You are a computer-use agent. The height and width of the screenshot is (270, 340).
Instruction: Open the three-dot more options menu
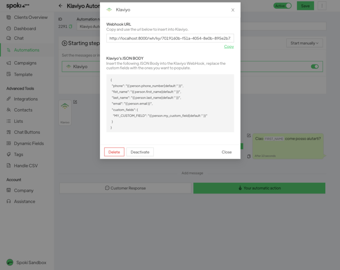click(322, 6)
